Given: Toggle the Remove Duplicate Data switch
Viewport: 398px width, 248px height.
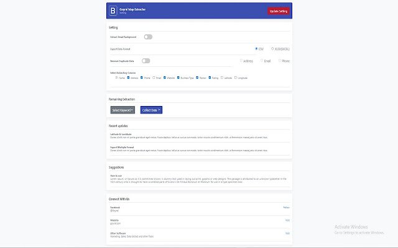Looking at the screenshot, I should tap(146, 61).
